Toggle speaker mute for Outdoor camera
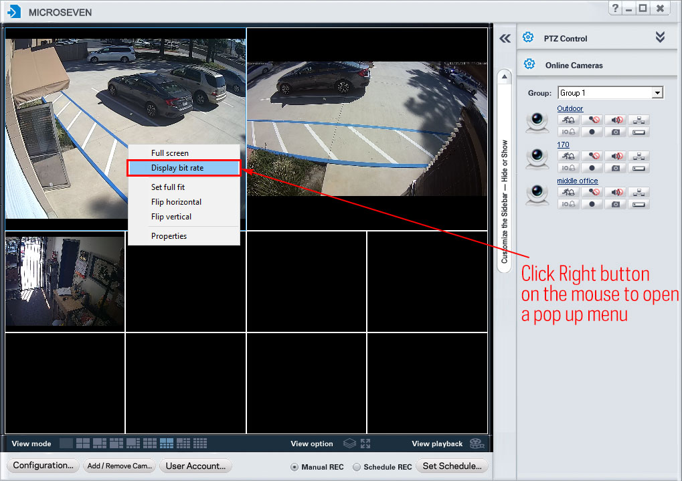Image resolution: width=682 pixels, height=481 pixels. tap(616, 120)
